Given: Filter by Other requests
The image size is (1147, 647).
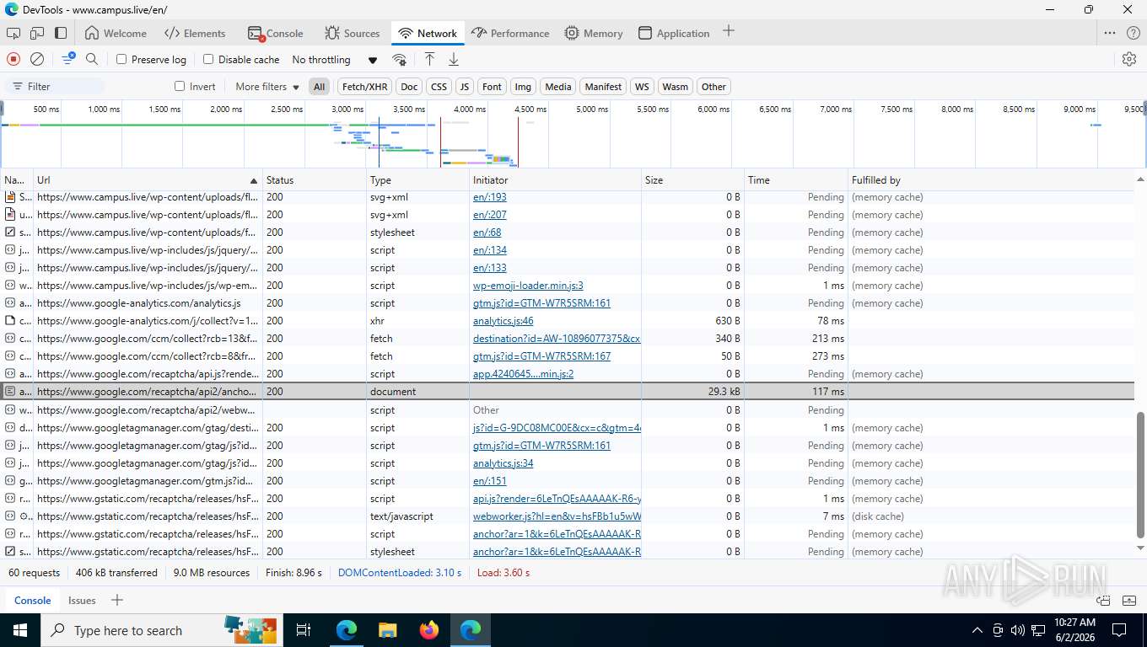Looking at the screenshot, I should (x=714, y=87).
